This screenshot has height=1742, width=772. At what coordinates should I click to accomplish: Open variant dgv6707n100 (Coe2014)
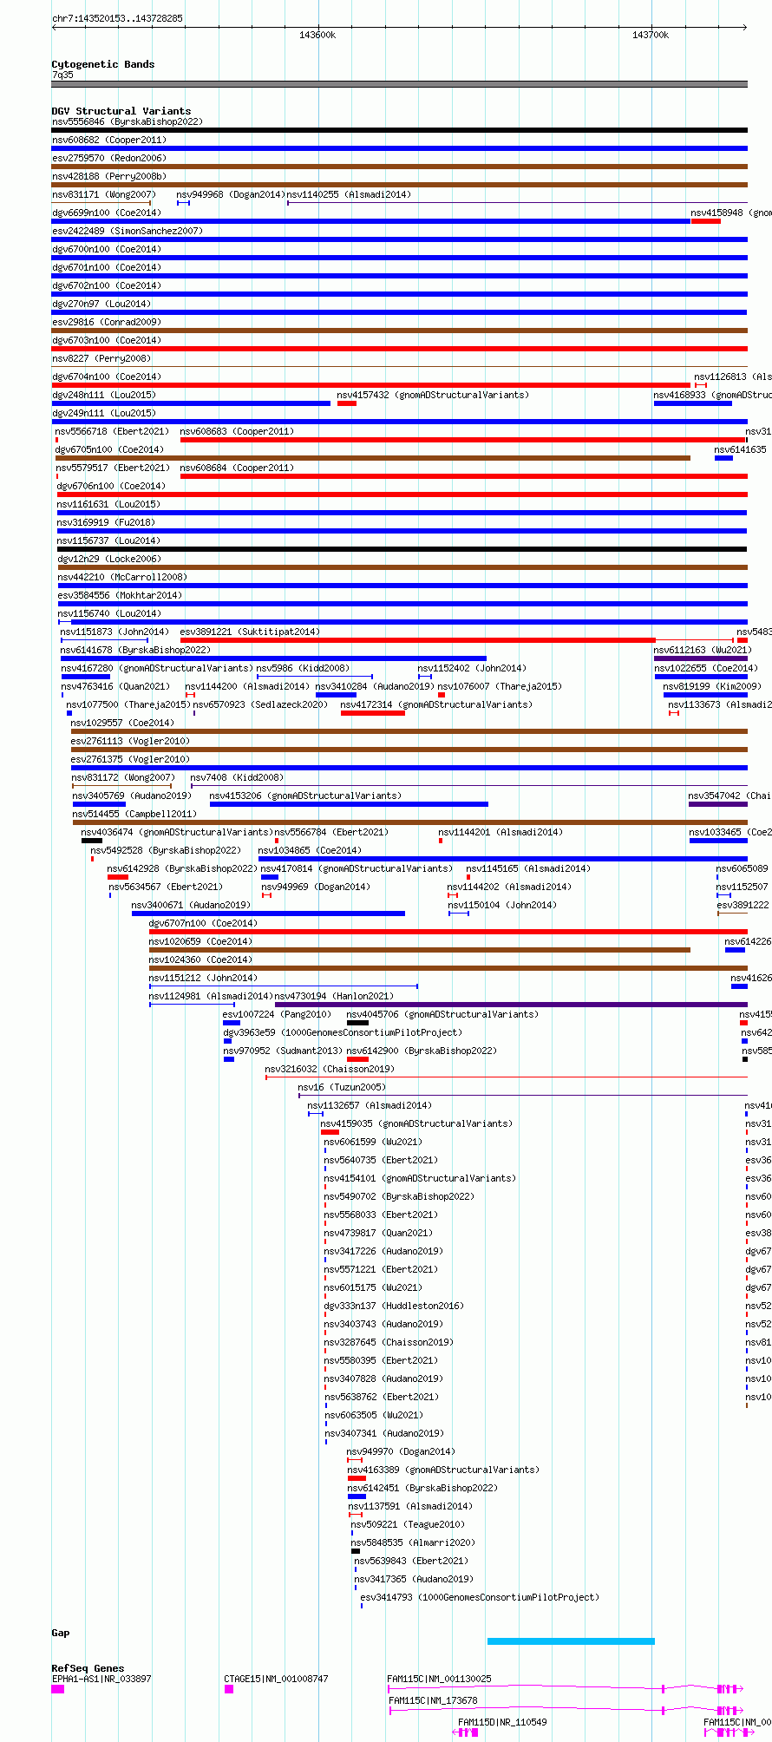pos(448,932)
